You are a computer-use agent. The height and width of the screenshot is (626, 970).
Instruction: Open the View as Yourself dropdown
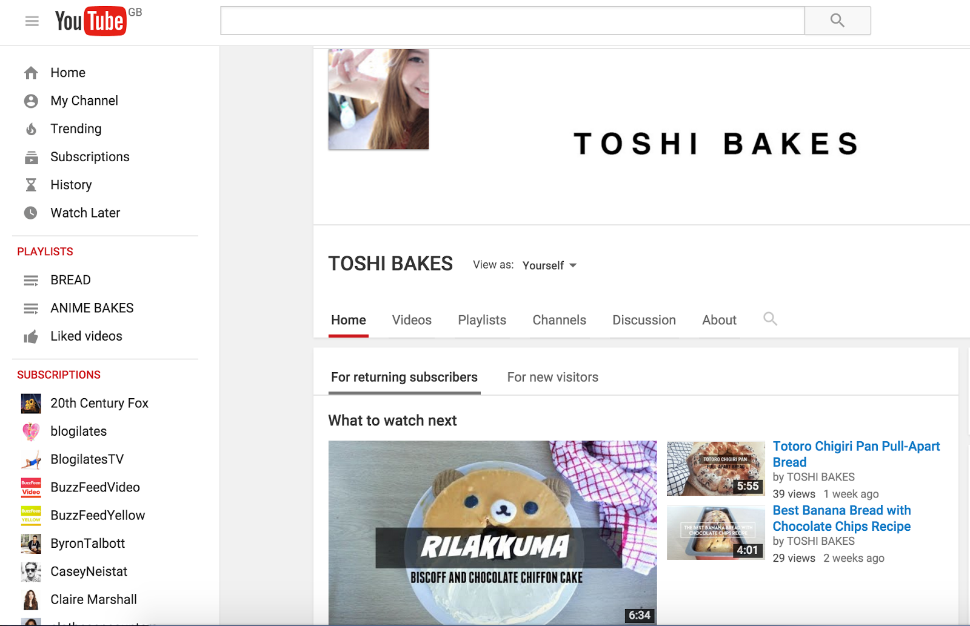coord(550,265)
